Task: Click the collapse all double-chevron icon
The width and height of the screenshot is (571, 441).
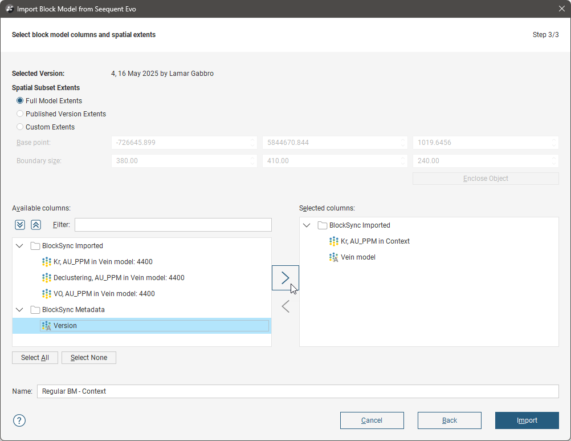Action: coord(35,225)
